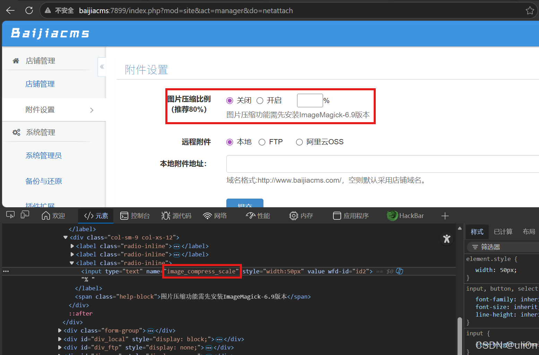Open the 内存 memory tab
Image resolution: width=539 pixels, height=355 pixels.
301,216
